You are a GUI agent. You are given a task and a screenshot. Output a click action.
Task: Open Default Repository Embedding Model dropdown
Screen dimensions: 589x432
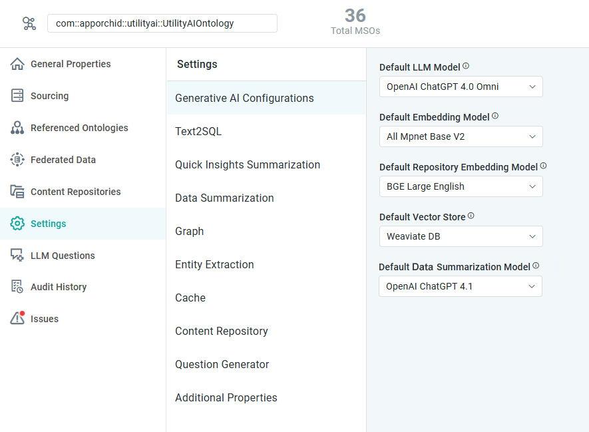click(x=461, y=186)
